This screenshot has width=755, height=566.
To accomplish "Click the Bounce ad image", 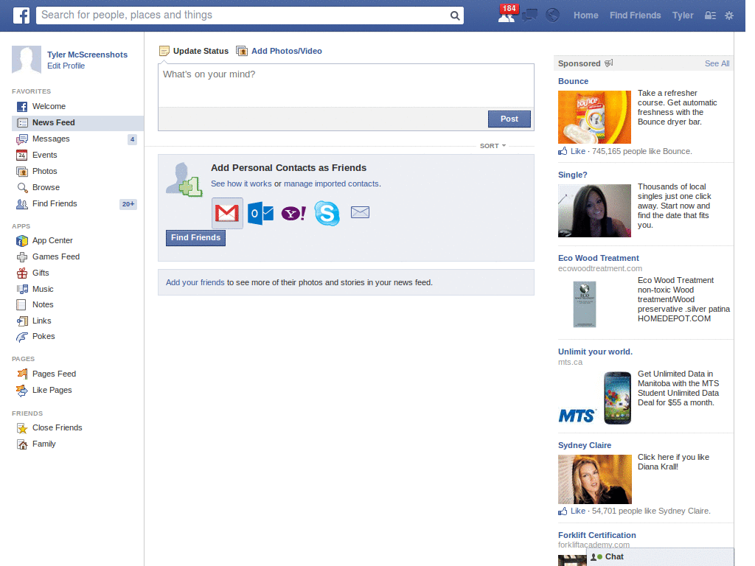I will tap(594, 117).
